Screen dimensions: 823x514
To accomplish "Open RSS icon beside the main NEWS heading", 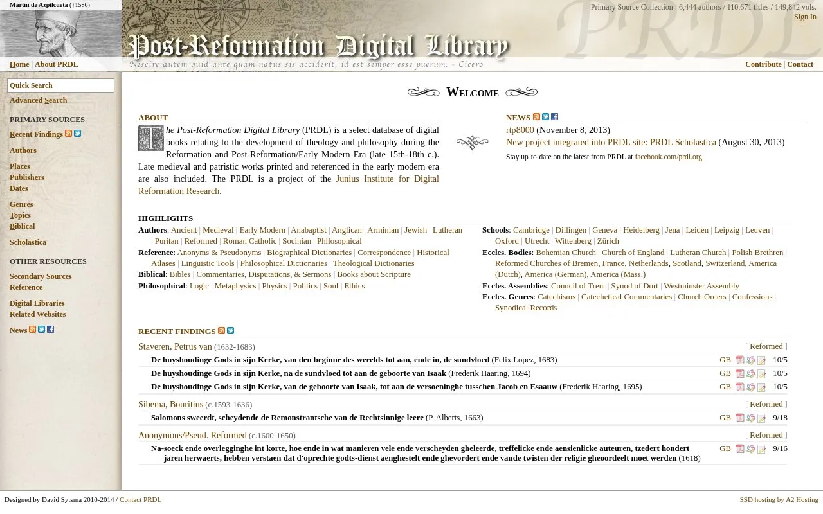I will tap(537, 117).
